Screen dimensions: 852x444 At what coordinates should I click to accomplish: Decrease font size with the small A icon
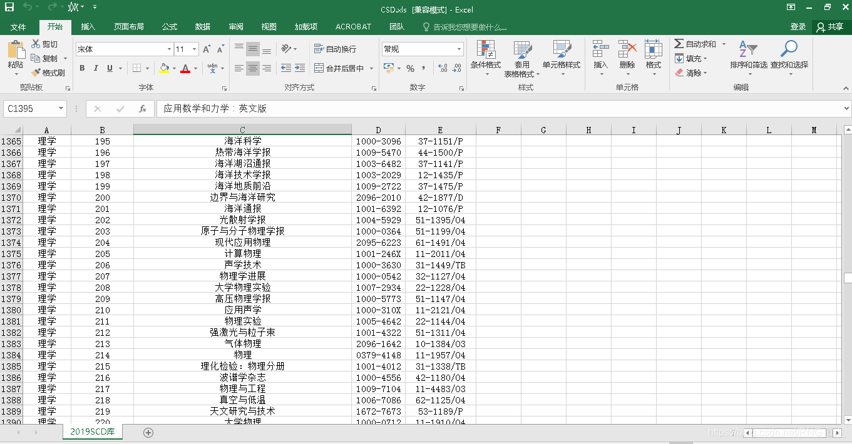[221, 49]
